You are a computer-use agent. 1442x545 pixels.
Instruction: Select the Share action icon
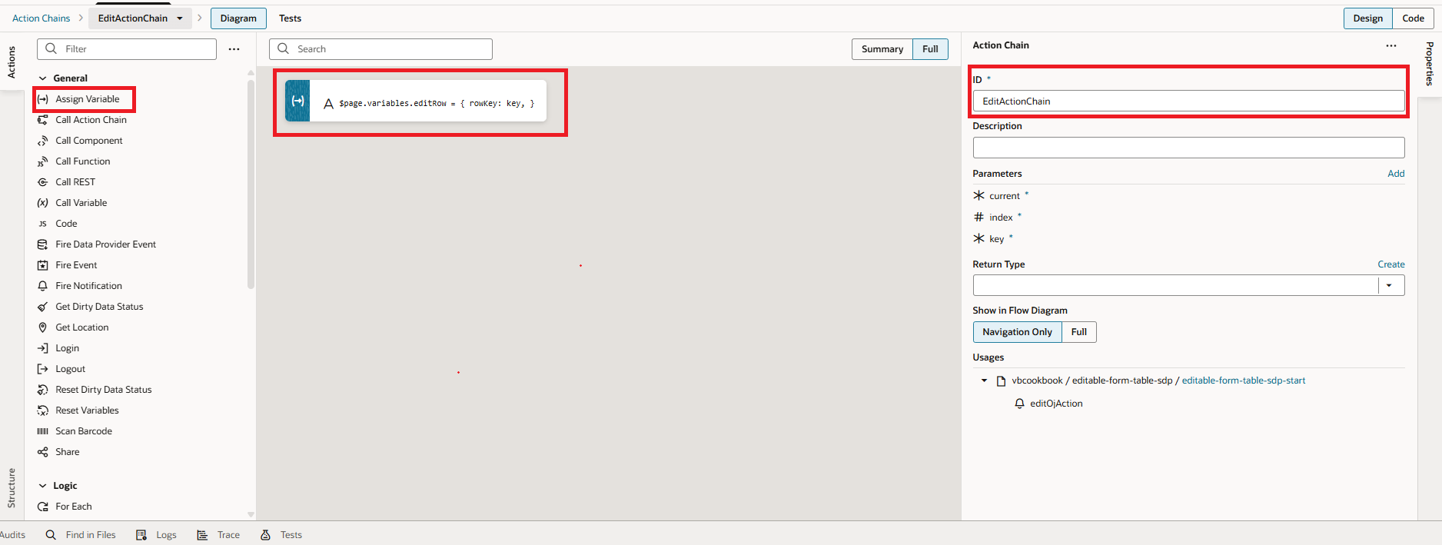[43, 452]
